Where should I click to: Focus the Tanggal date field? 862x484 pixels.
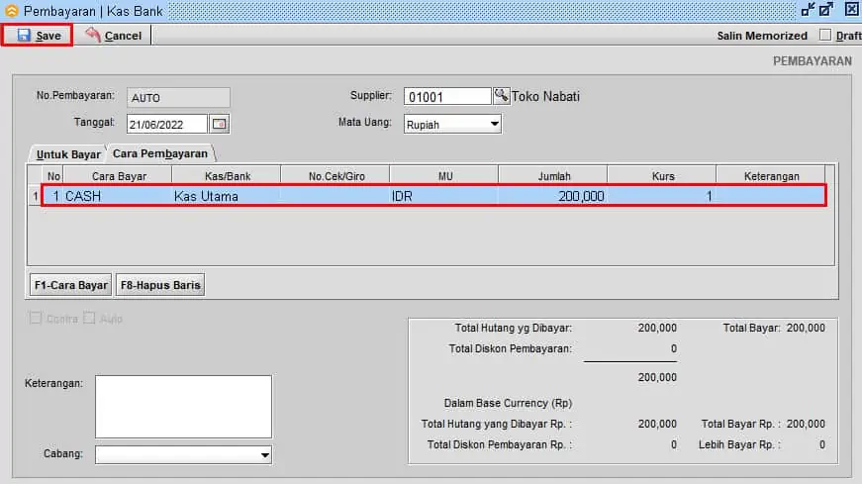[x=167, y=124]
